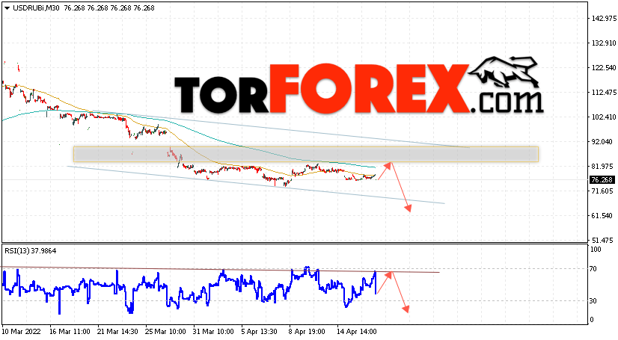The height and width of the screenshot is (340, 618).
Task: Select the 8 Apr 19:00 time label
Action: pos(307,332)
